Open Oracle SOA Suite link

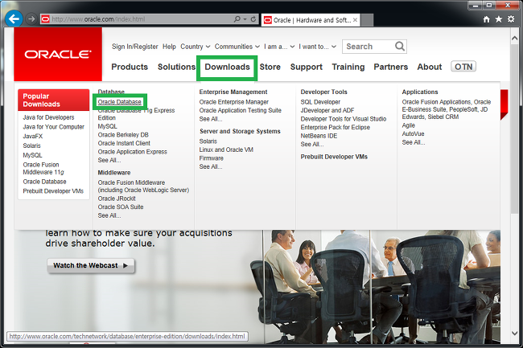click(121, 207)
